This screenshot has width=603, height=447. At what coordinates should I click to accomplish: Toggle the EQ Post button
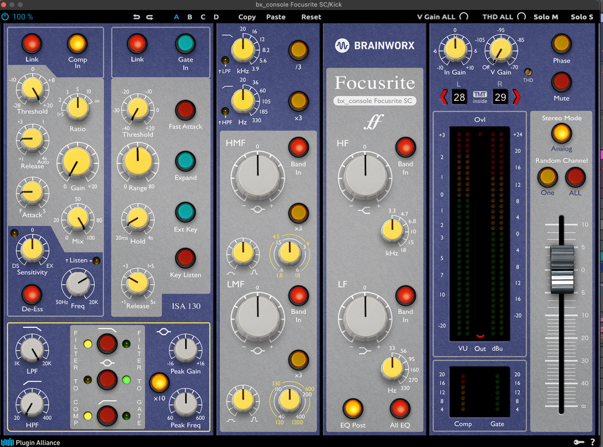tap(353, 408)
